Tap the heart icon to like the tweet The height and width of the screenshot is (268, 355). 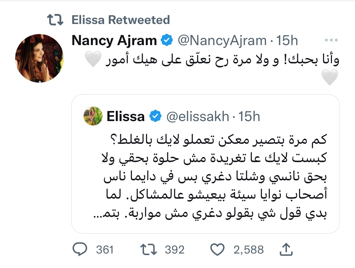pyautogui.click(x=218, y=249)
